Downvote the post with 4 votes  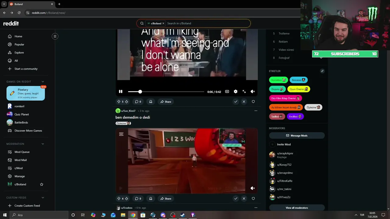[126, 199]
